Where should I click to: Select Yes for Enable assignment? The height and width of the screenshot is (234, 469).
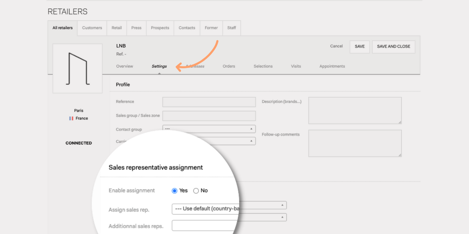175,191
